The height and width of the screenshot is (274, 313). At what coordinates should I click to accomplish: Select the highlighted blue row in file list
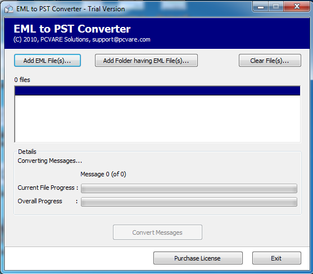point(157,91)
